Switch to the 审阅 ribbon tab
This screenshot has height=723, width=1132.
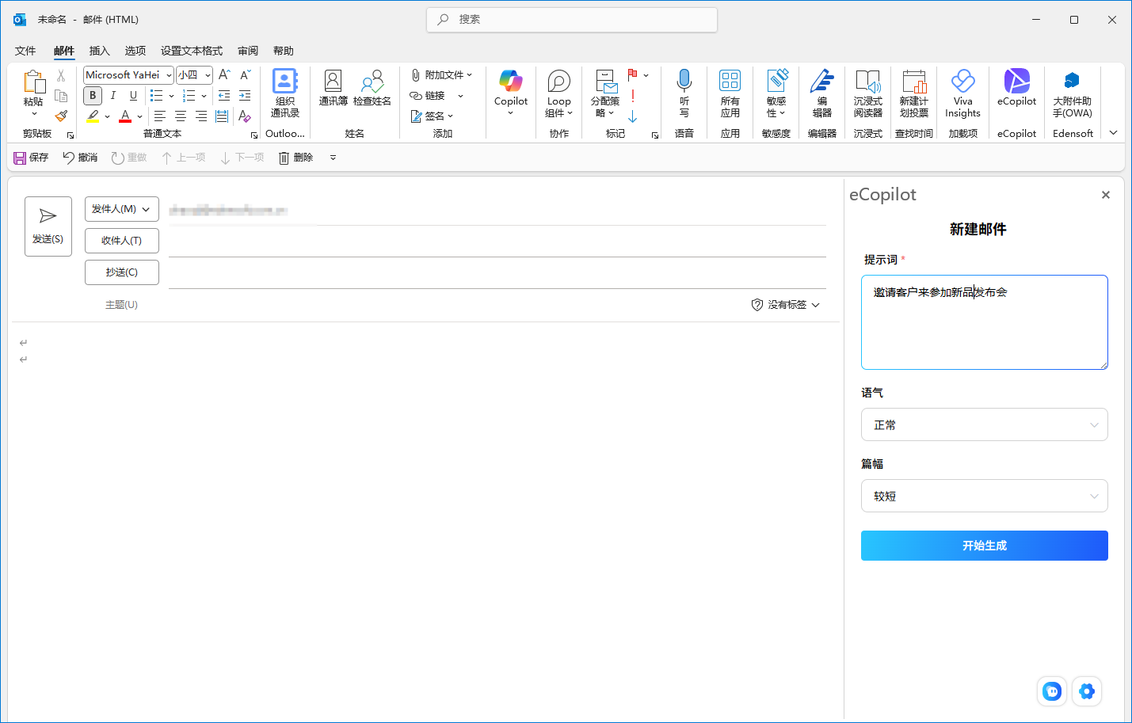tap(247, 50)
